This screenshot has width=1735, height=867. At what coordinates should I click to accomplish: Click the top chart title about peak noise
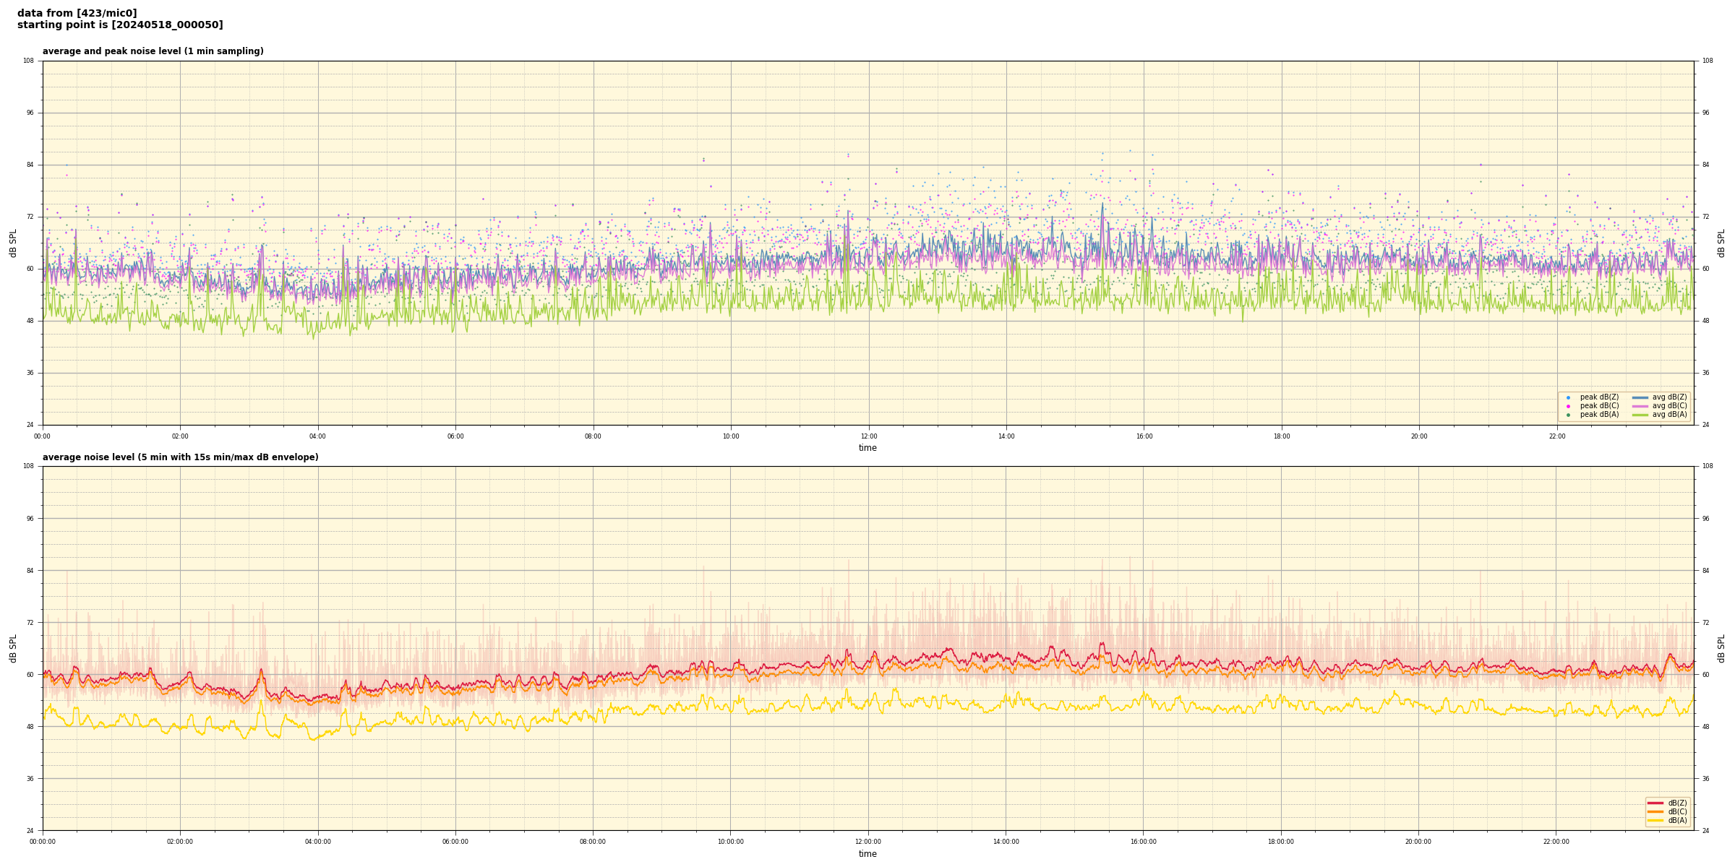pos(153,51)
